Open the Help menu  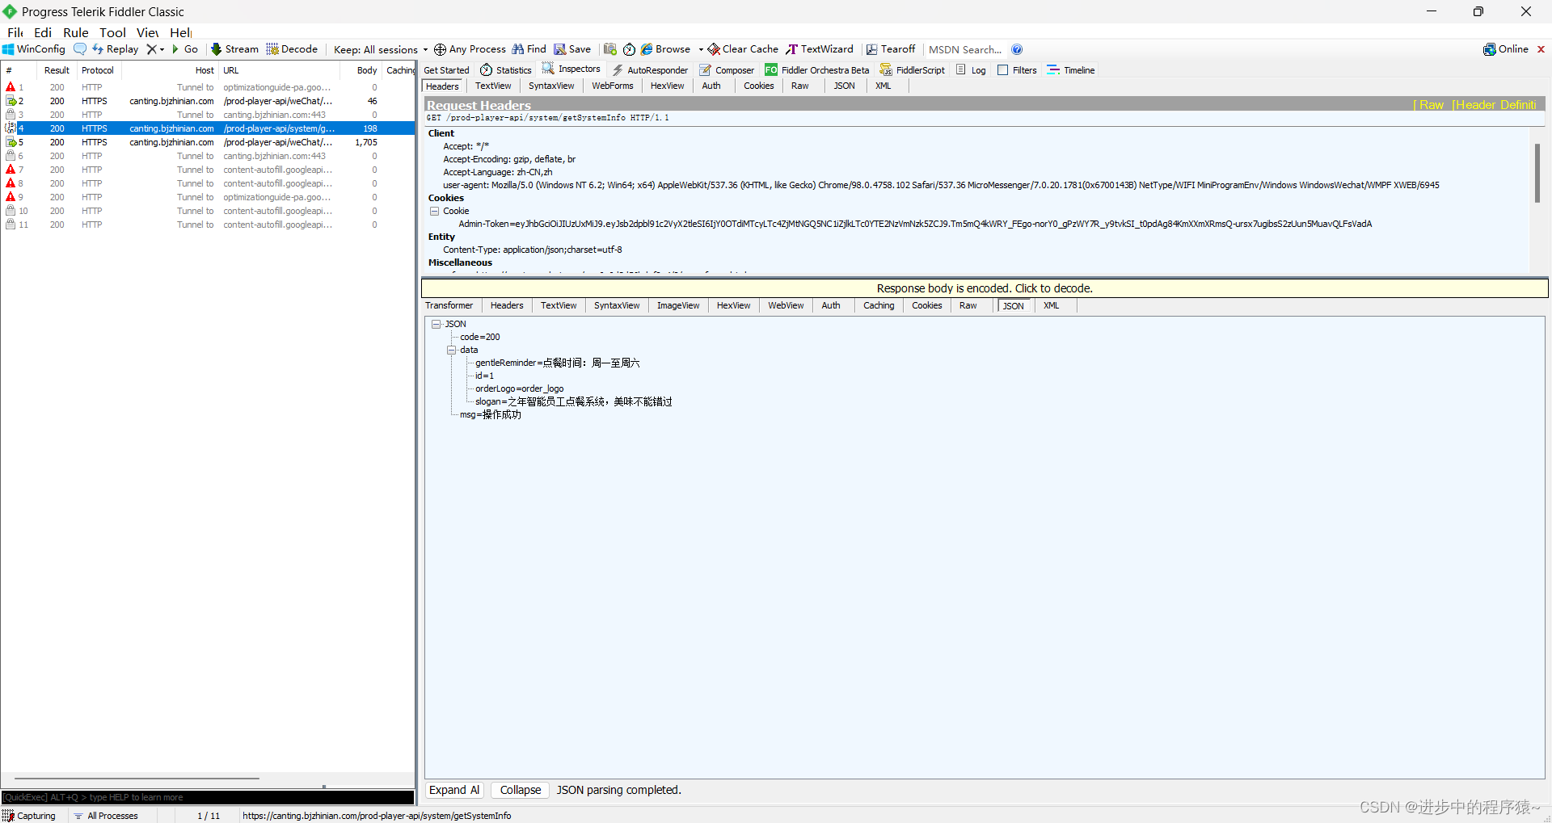coord(180,32)
